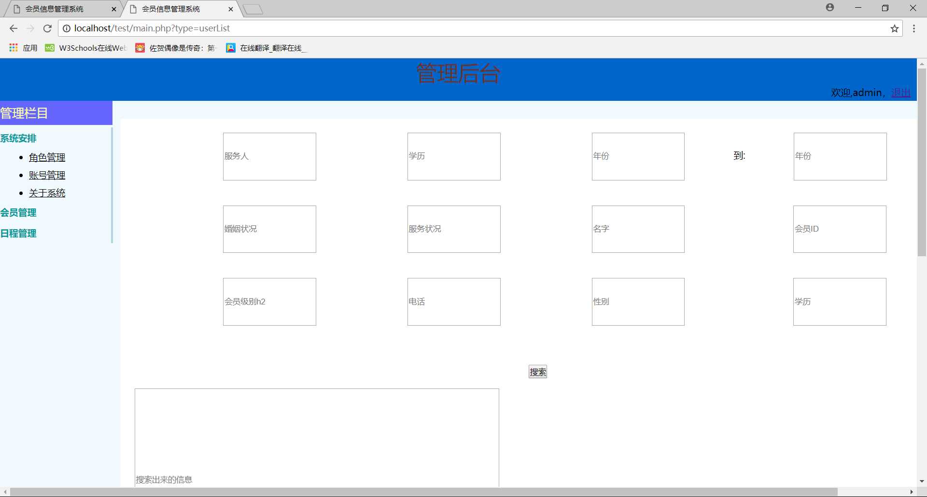Open a new browser tab
927x497 pixels.
[x=253, y=9]
